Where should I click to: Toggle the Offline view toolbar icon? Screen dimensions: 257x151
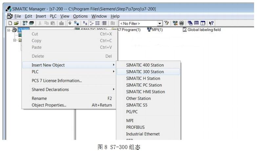pos(76,23)
